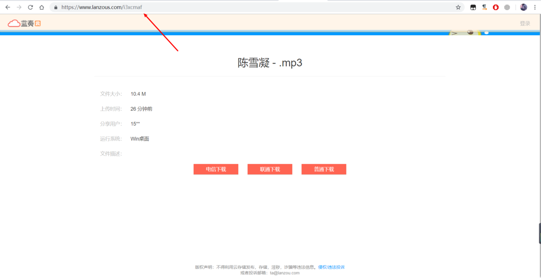
Task: Start the 联通下载 download
Action: click(x=270, y=169)
